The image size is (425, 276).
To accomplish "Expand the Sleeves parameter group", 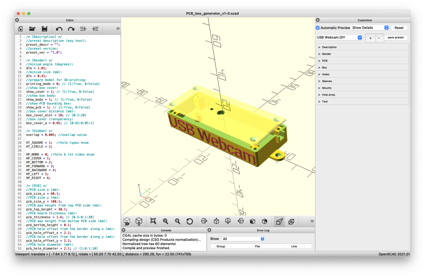I will pos(362,81).
